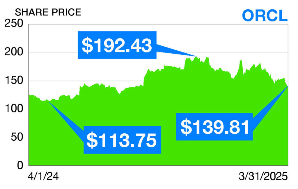
Task: Click the final data point at chart's right edge
Action: 288,86
